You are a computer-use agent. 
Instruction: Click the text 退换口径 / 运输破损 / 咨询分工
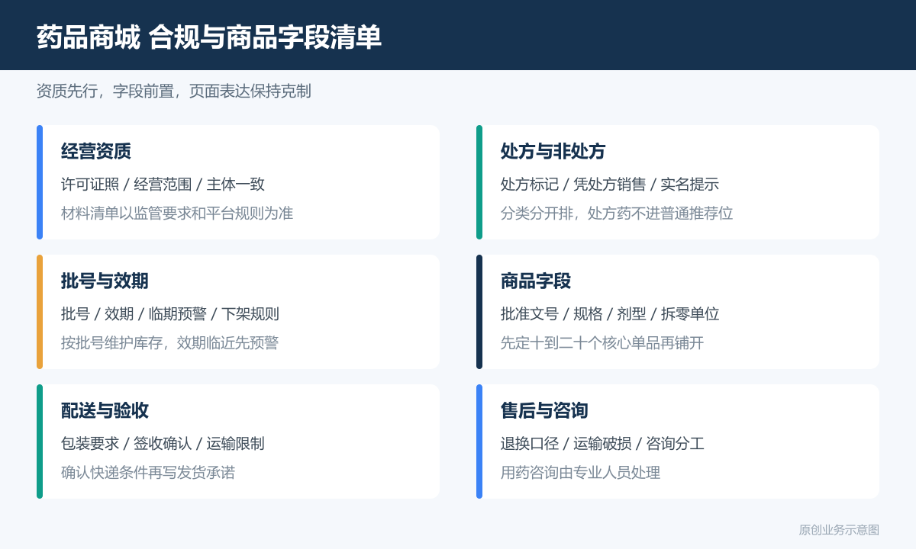[x=602, y=443]
